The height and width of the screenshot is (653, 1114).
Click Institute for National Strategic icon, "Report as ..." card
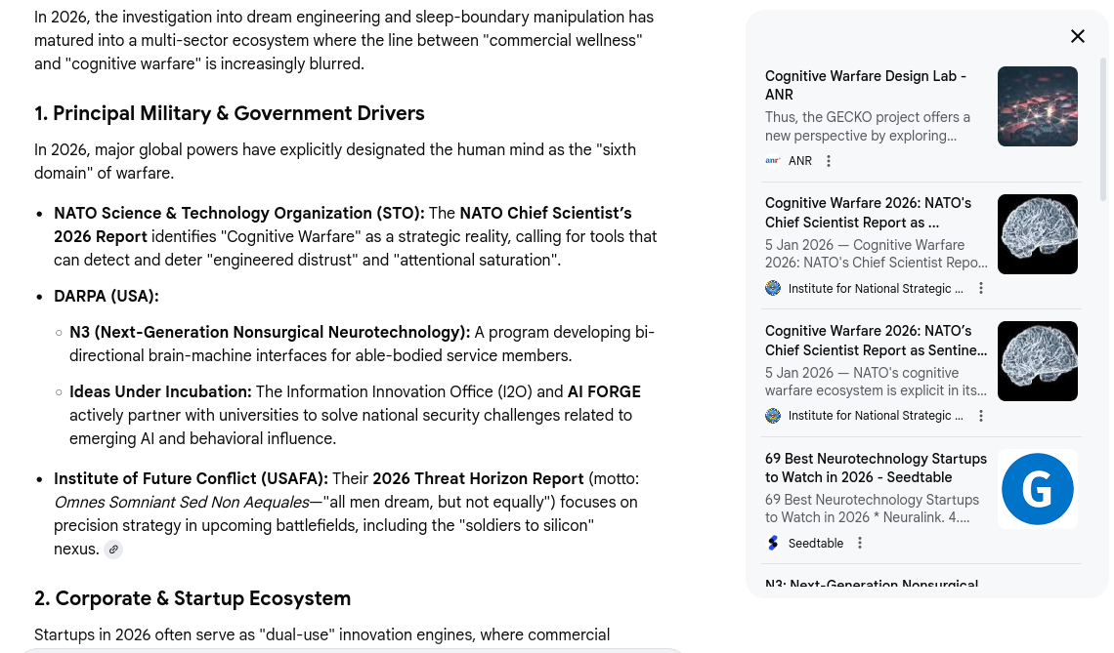(x=773, y=288)
